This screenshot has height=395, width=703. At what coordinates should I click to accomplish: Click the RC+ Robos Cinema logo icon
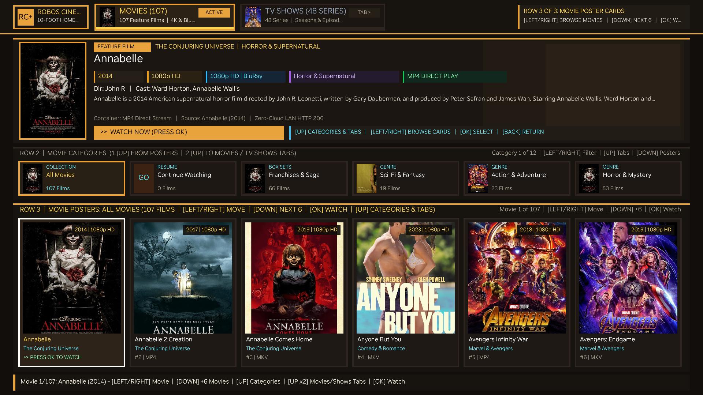pyautogui.click(x=26, y=17)
